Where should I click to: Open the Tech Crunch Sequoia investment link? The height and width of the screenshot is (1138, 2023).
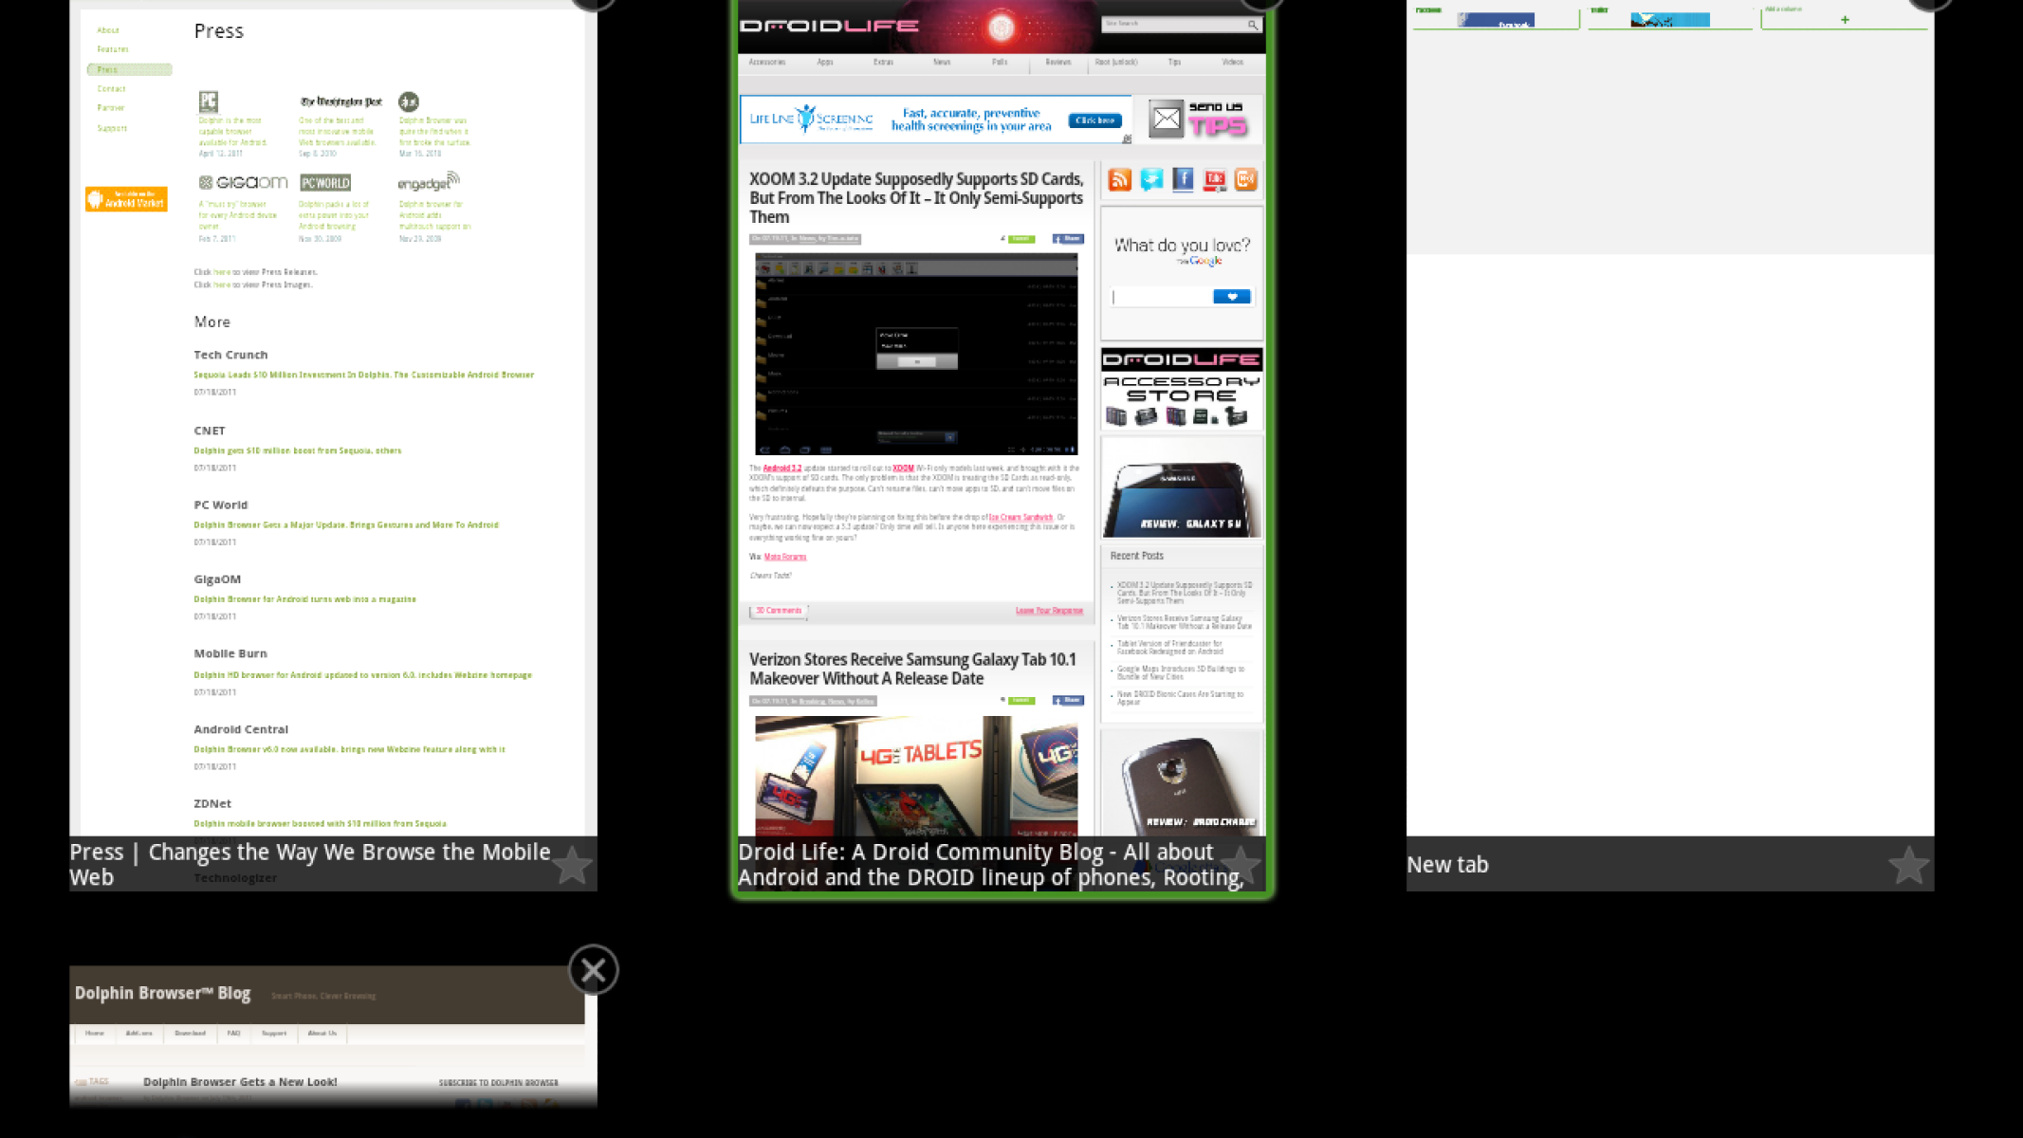coord(363,375)
